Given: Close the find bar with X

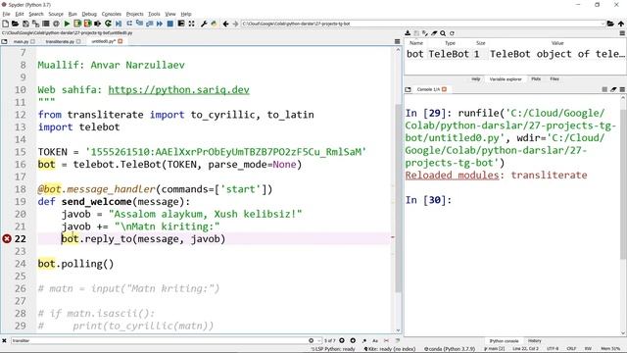Looking at the screenshot, I should tap(4, 340).
